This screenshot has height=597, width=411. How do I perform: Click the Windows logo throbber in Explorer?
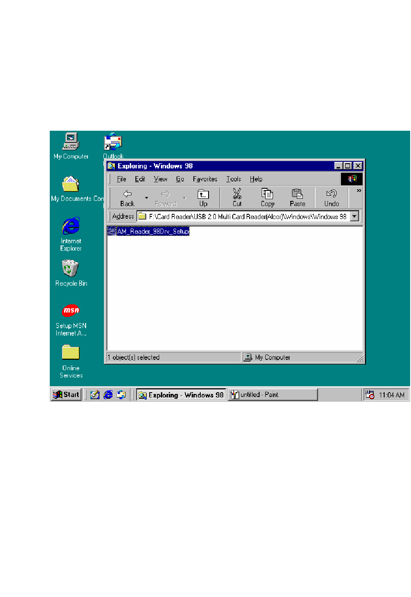point(352,179)
